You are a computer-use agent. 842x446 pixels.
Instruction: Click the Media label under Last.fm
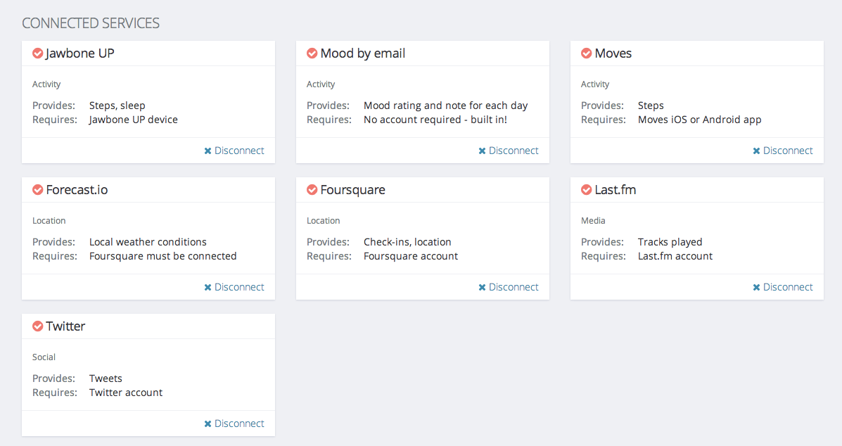(593, 221)
